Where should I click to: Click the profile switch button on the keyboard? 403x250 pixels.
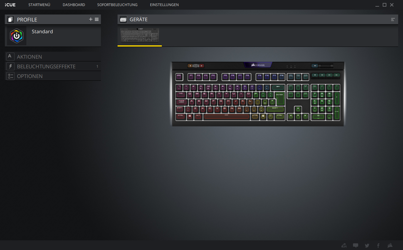[190, 66]
